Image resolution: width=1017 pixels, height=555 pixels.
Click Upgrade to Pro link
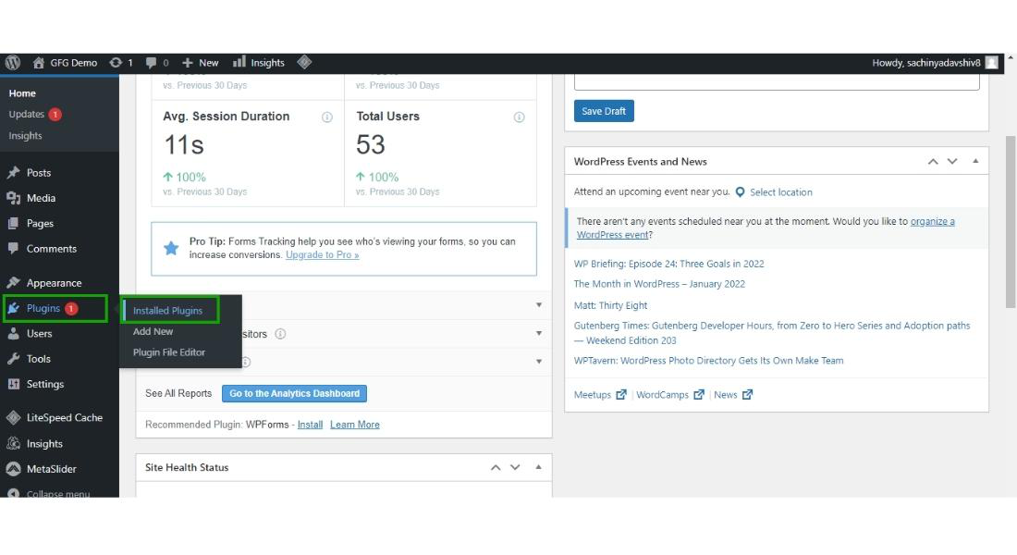323,255
